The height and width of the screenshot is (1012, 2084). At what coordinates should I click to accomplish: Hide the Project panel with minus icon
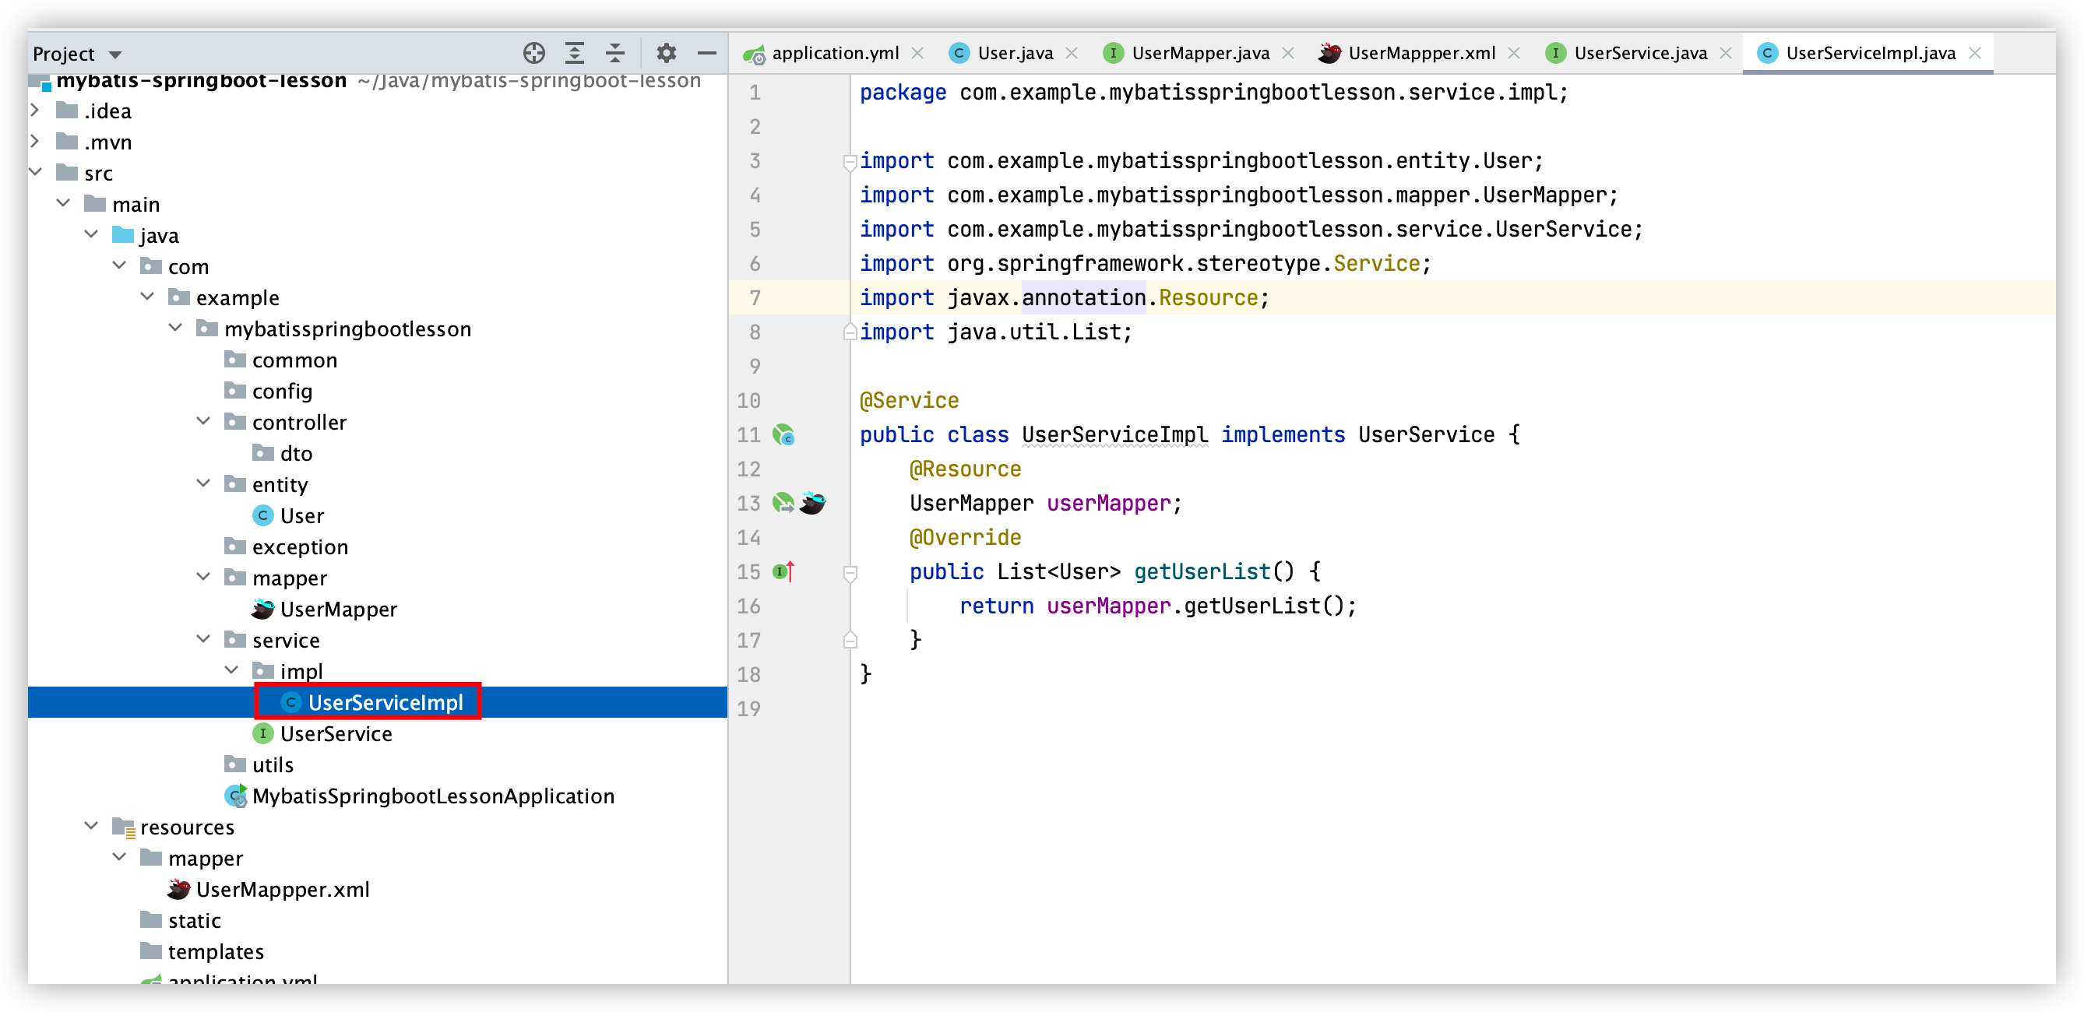[706, 54]
